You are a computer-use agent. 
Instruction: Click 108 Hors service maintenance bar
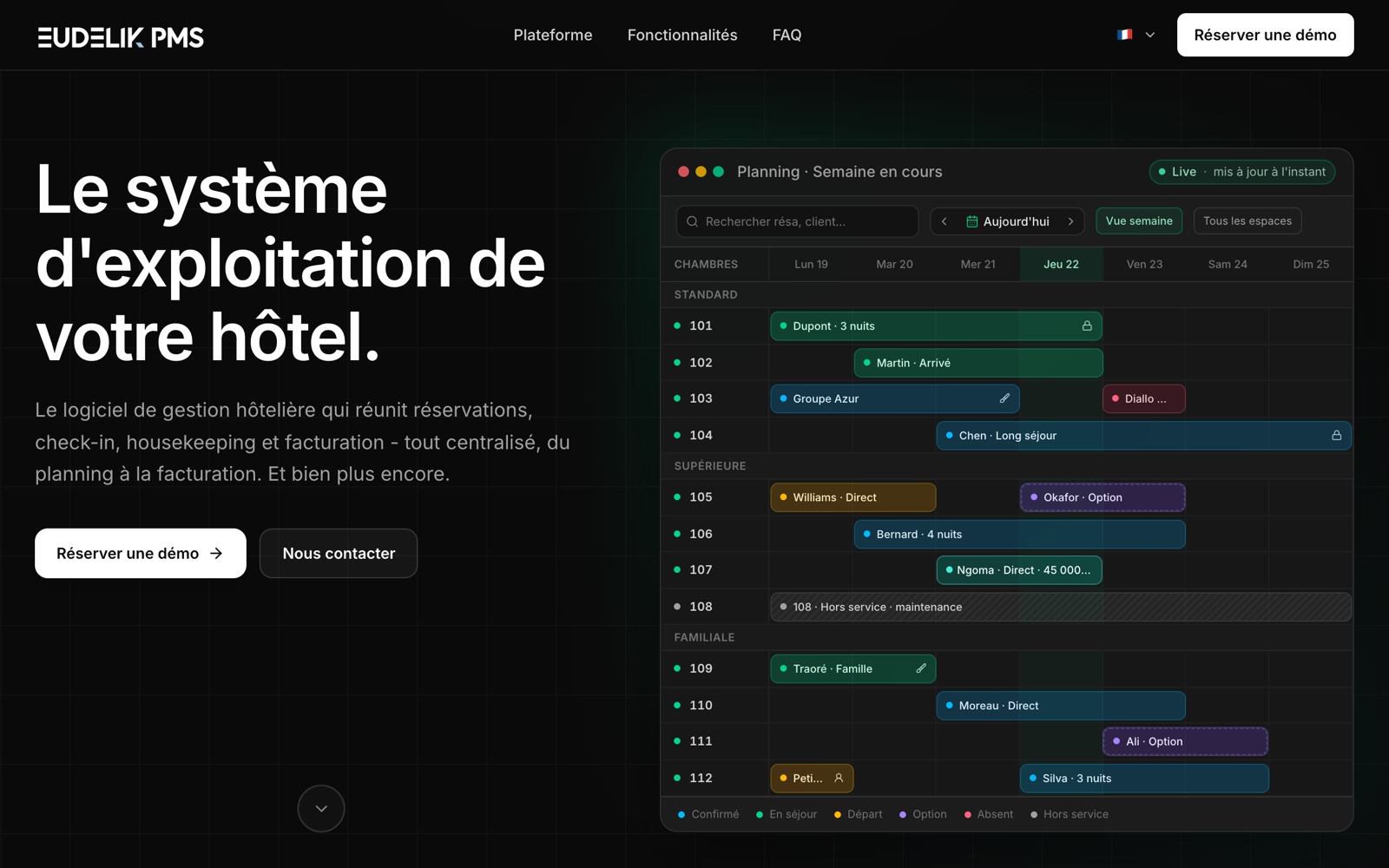[1061, 607]
